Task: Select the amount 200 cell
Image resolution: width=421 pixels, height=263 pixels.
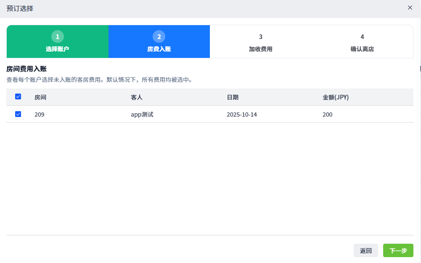Action: [x=328, y=115]
